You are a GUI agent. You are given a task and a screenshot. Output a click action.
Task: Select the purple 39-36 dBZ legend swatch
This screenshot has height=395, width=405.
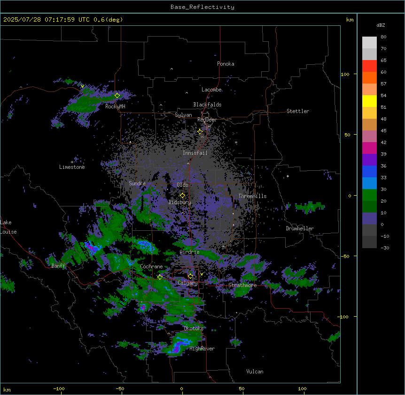coord(369,160)
